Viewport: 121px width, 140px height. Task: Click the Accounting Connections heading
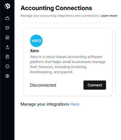coord(56,8)
